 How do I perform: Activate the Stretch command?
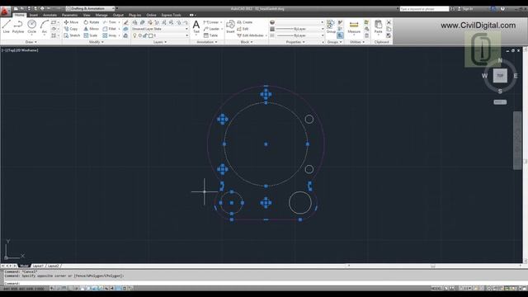pos(72,35)
